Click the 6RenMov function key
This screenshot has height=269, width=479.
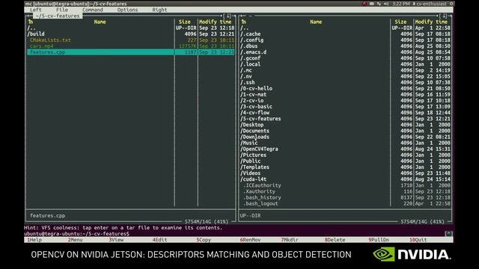point(250,240)
